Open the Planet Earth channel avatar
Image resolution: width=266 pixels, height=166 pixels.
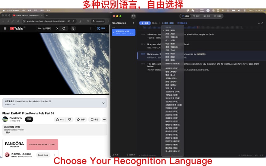pyautogui.click(x=5, y=119)
